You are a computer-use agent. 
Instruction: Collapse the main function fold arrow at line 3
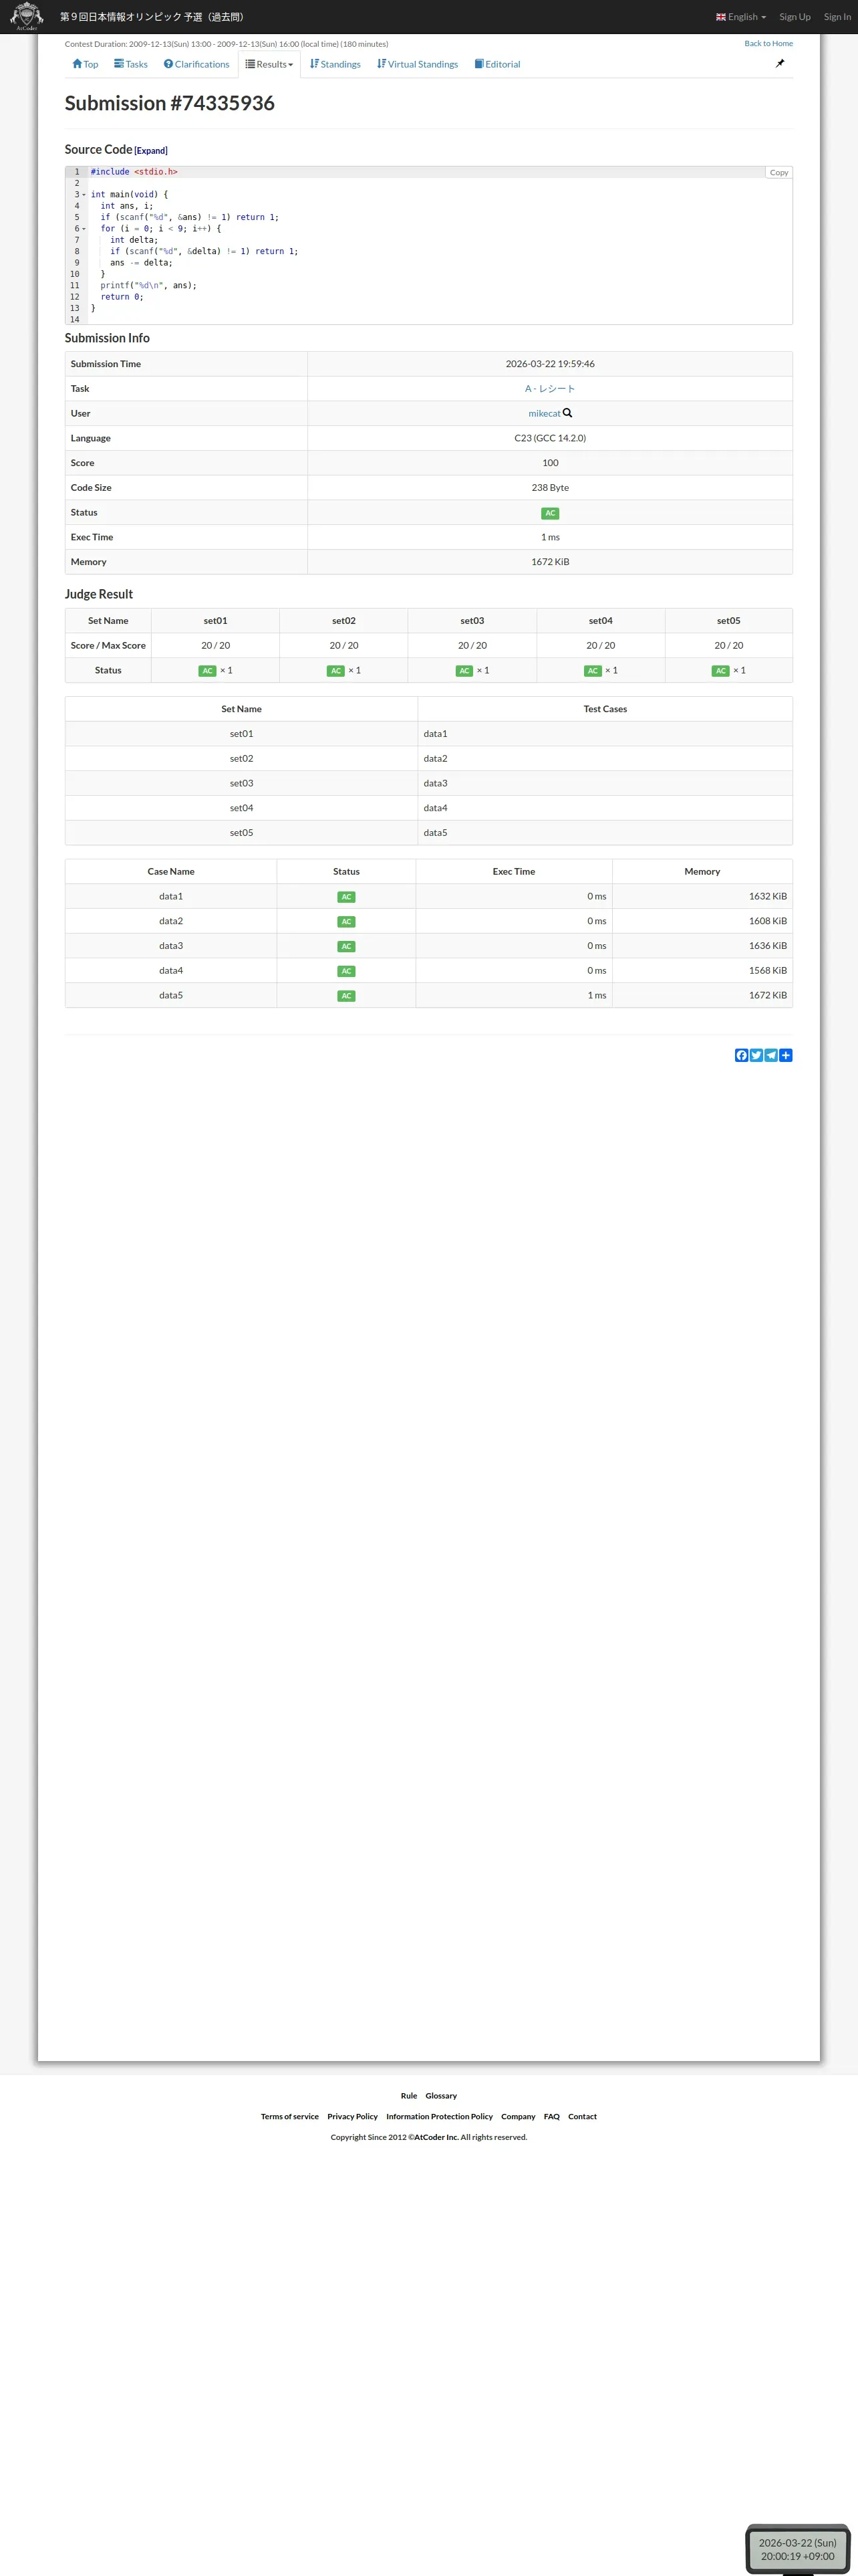coord(84,195)
